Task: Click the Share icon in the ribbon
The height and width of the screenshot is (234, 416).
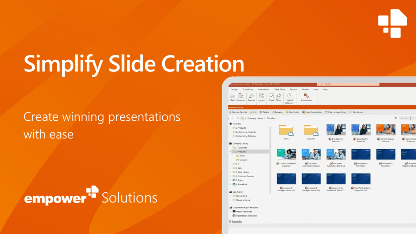Action: point(278,98)
